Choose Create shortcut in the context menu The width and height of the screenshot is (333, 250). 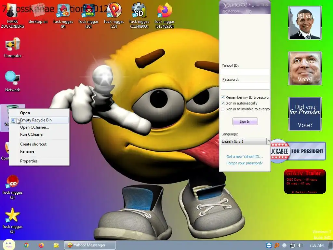click(39, 144)
